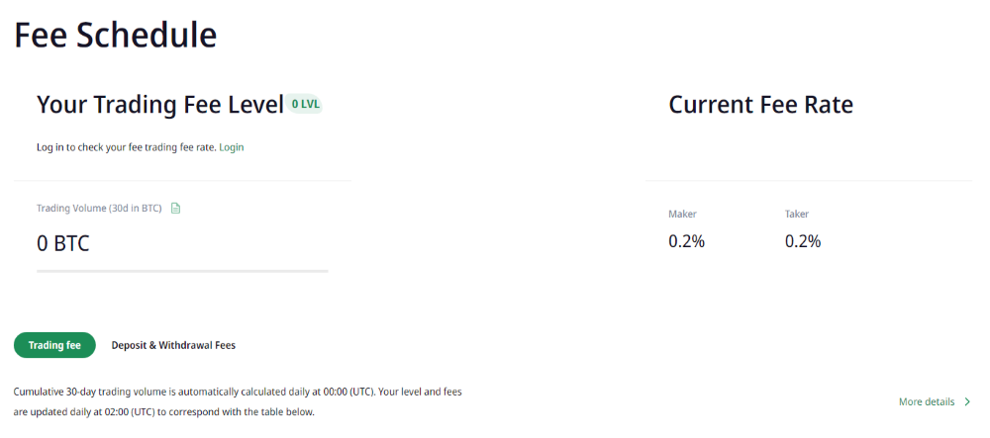
Task: Click the Trading Volume (30d in BTC) label
Action: coord(99,208)
